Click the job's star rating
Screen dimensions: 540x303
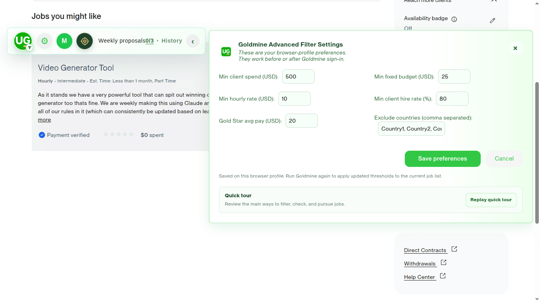coord(119,135)
